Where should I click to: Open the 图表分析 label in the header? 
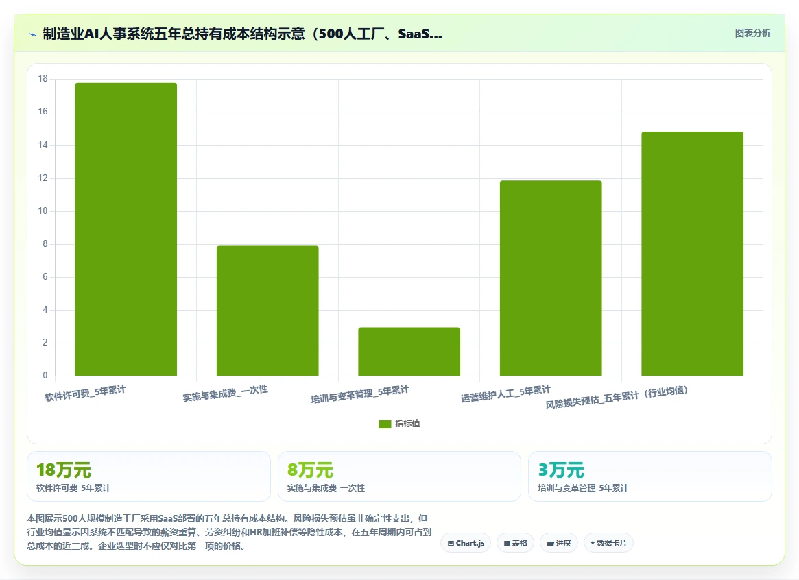pyautogui.click(x=752, y=33)
